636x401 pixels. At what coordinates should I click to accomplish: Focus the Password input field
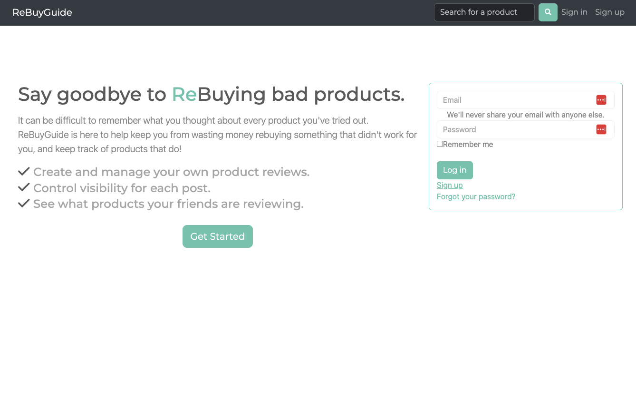tap(525, 129)
